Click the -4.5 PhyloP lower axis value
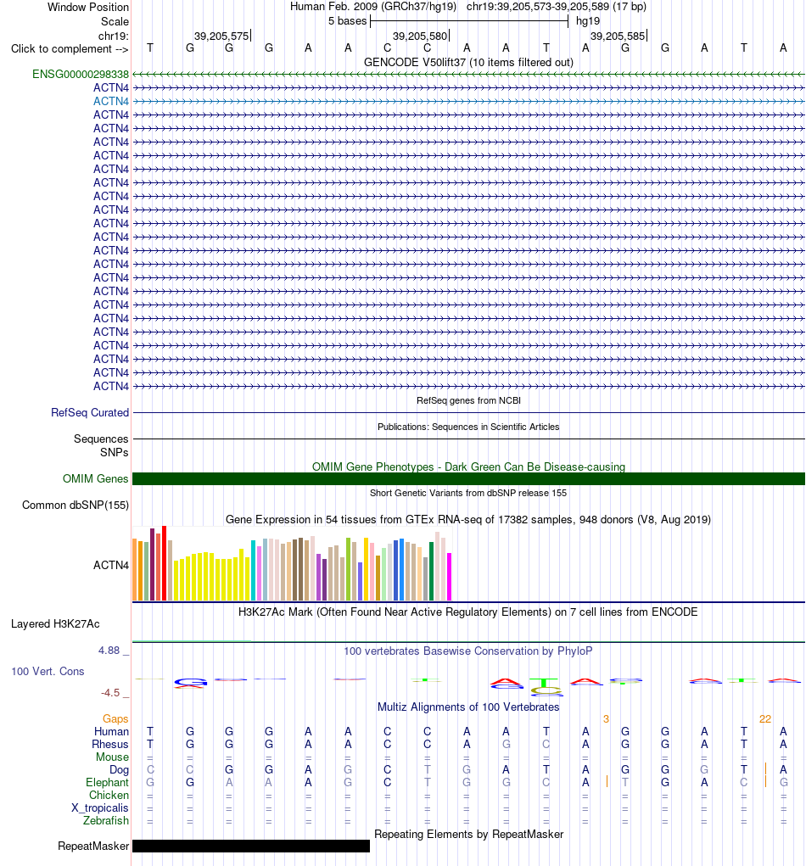Image resolution: width=806 pixels, height=866 pixels. tap(110, 693)
